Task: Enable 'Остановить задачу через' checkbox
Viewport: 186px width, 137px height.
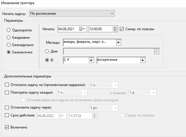Action: pos(7,107)
